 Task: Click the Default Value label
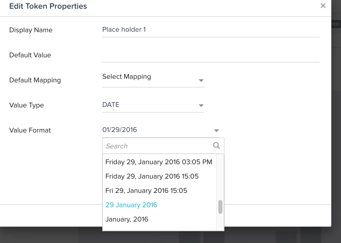click(x=30, y=55)
